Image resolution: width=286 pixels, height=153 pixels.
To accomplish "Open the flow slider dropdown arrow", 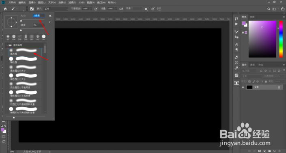I will tap(116, 9).
